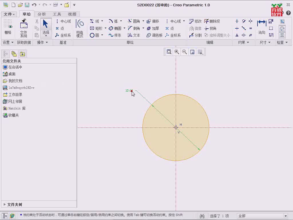Click the Zoom In magnifier

pyautogui.click(x=177, y=52)
